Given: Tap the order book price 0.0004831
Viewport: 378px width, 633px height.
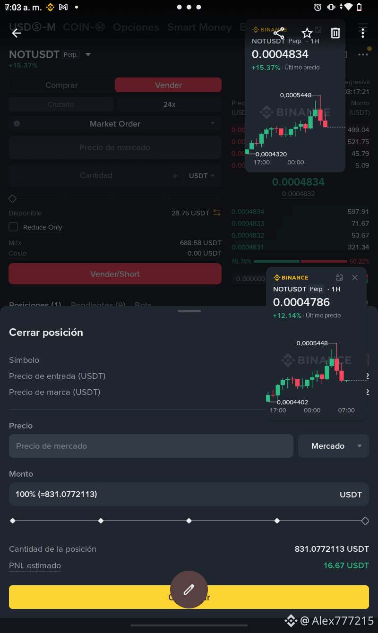Looking at the screenshot, I should [x=248, y=247].
